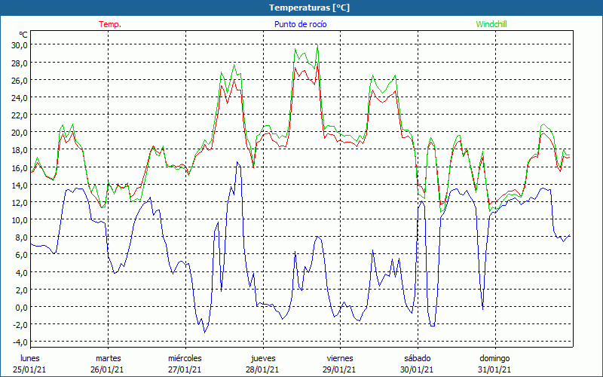This screenshot has width=603, height=377.
Task: Click the Temp. legend label
Action: tap(110, 24)
